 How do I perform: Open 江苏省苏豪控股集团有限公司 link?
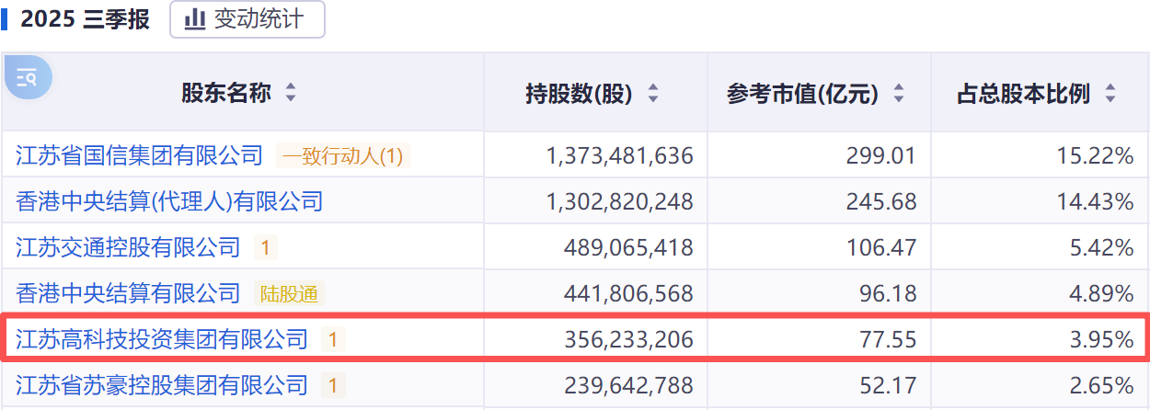(161, 384)
